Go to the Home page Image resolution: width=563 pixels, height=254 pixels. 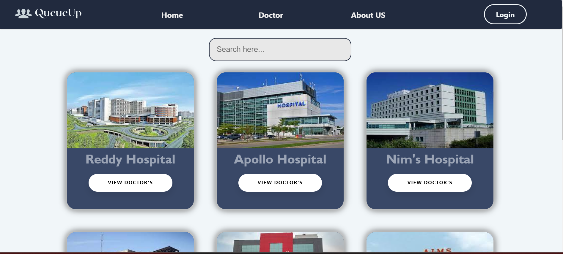[x=172, y=15]
